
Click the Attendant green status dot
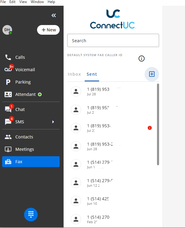point(40,94)
